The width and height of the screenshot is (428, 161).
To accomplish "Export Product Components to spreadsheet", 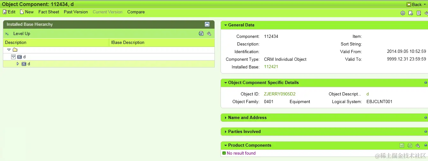I will click(x=410, y=145).
